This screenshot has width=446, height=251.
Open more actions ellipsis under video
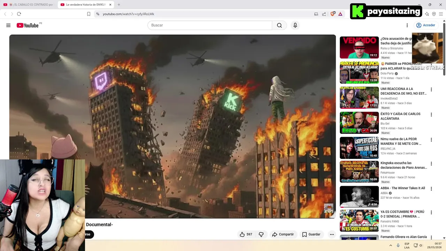click(x=332, y=234)
